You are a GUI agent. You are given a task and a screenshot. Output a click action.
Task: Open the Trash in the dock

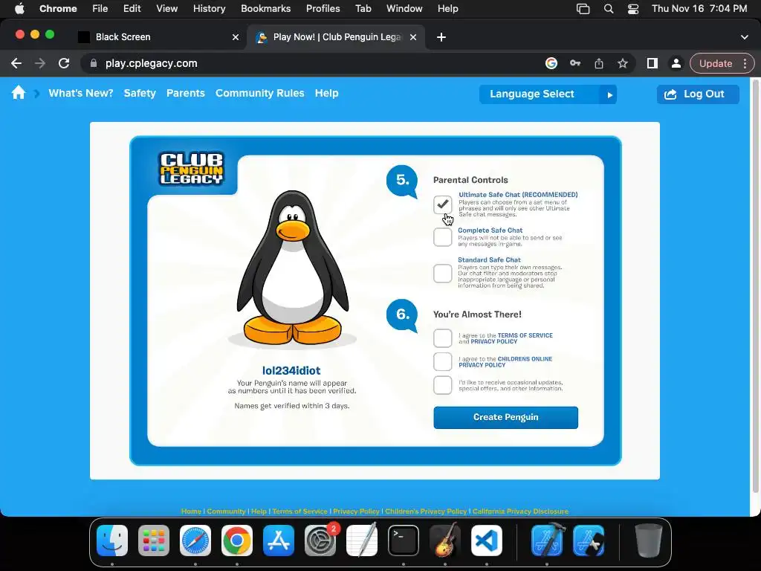pyautogui.click(x=648, y=541)
